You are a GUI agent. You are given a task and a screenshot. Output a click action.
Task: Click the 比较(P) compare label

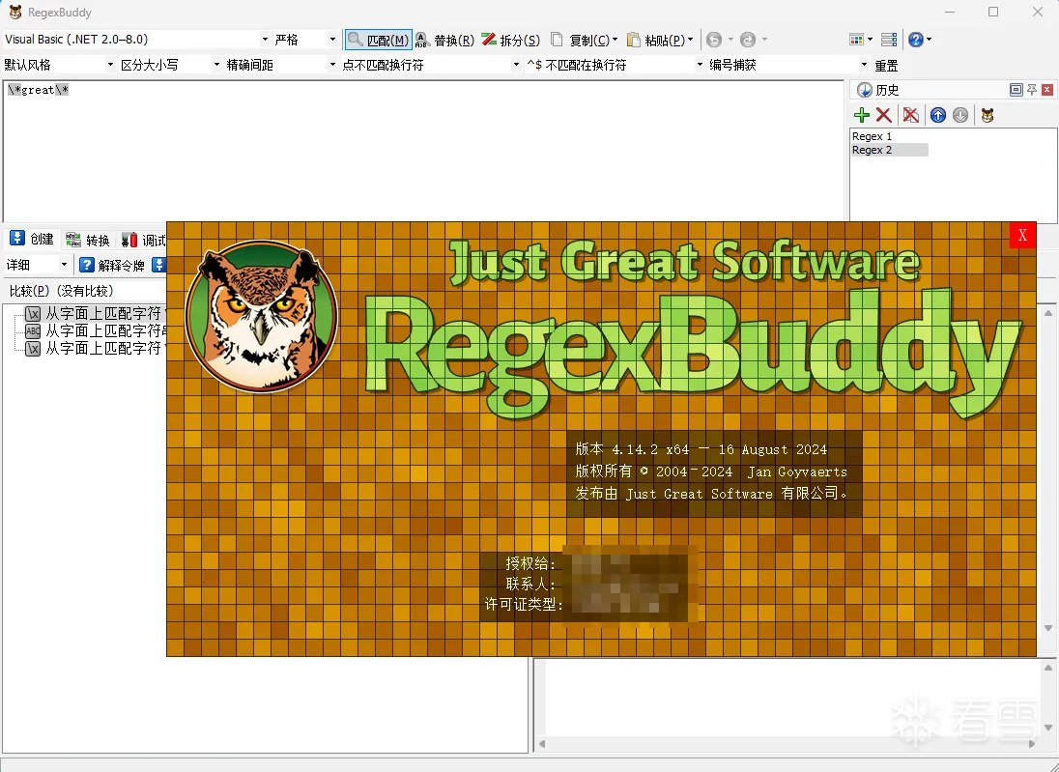tap(29, 291)
